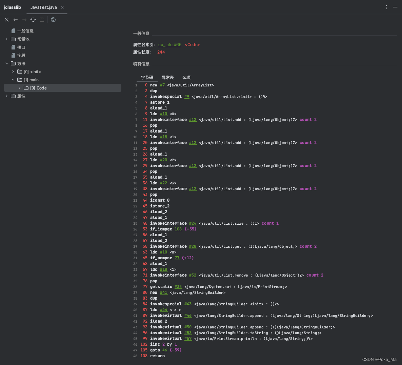Expand the [0] <init> method node
The height and width of the screenshot is (365, 402).
point(13,72)
